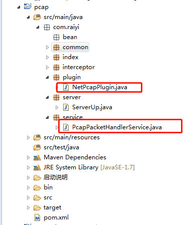
Task: Select the index package
Action: pyautogui.click(x=71, y=57)
